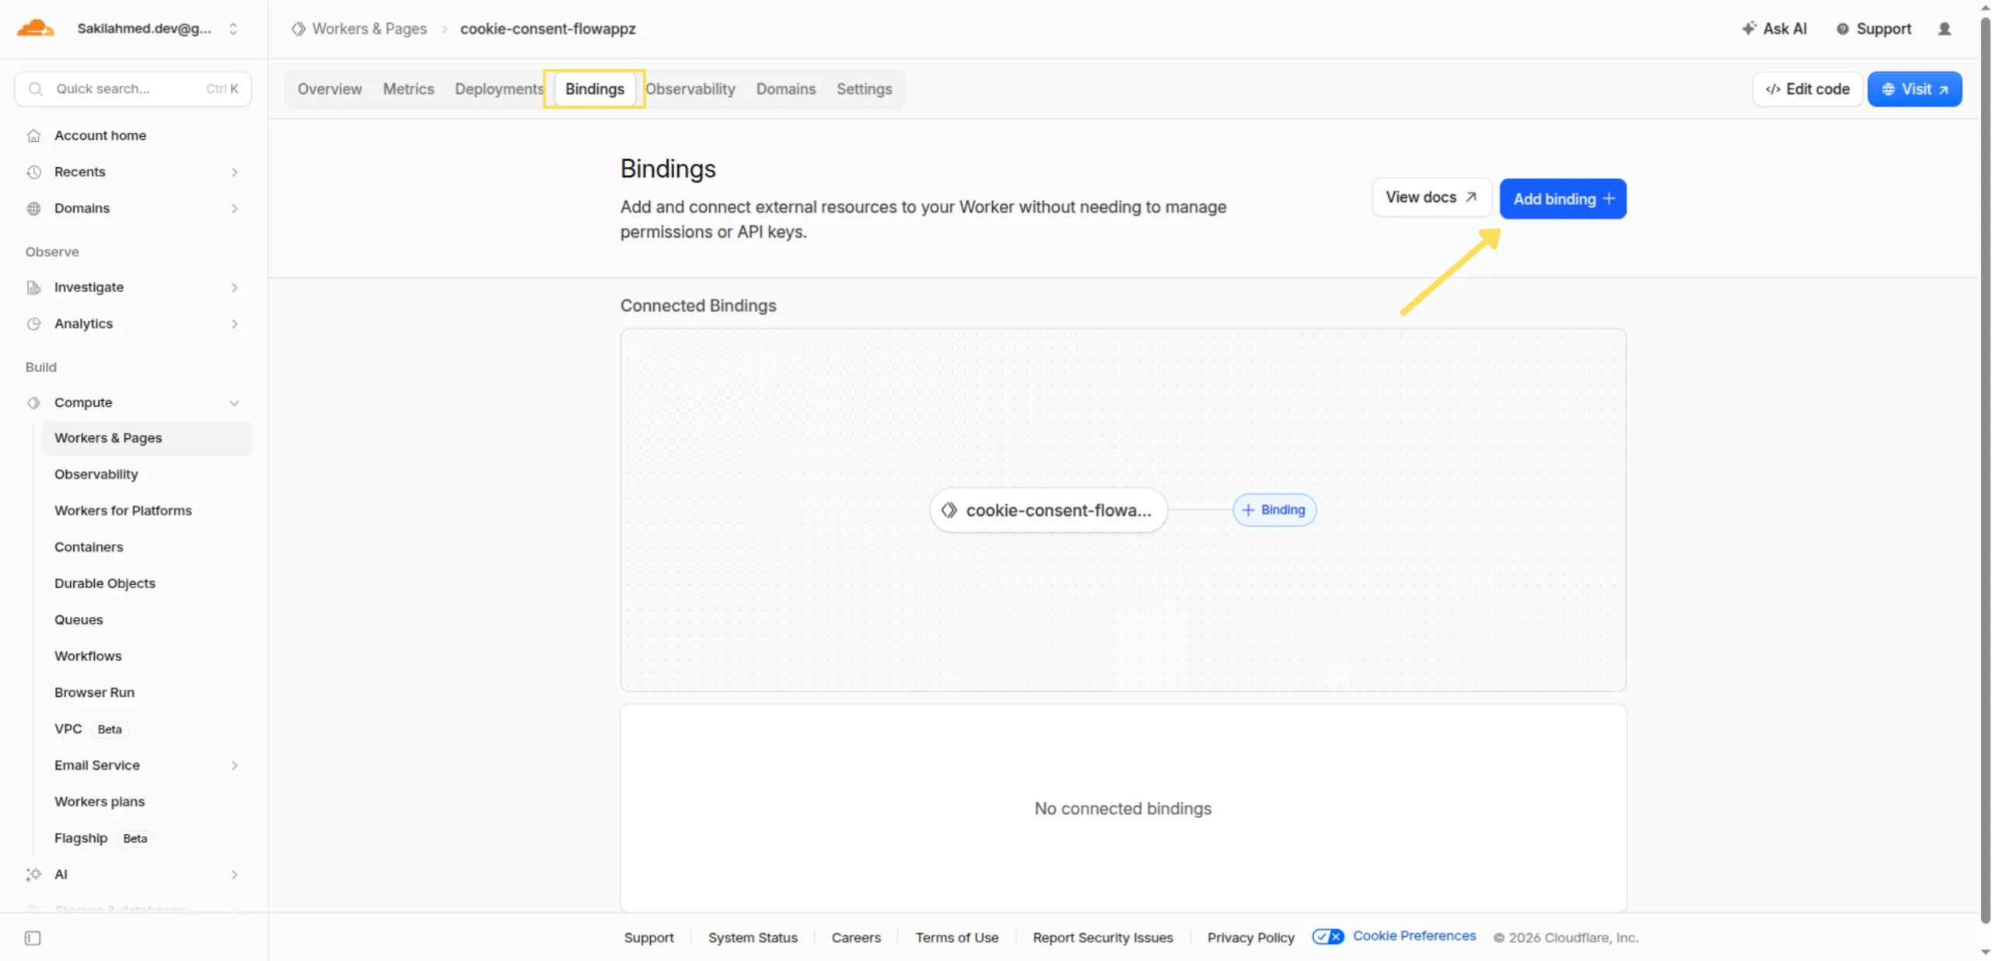Viewport: 1992px width, 961px height.
Task: Click the Investigate document icon
Action: 33,287
